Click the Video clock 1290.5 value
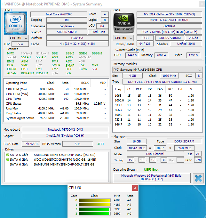 (193, 55)
